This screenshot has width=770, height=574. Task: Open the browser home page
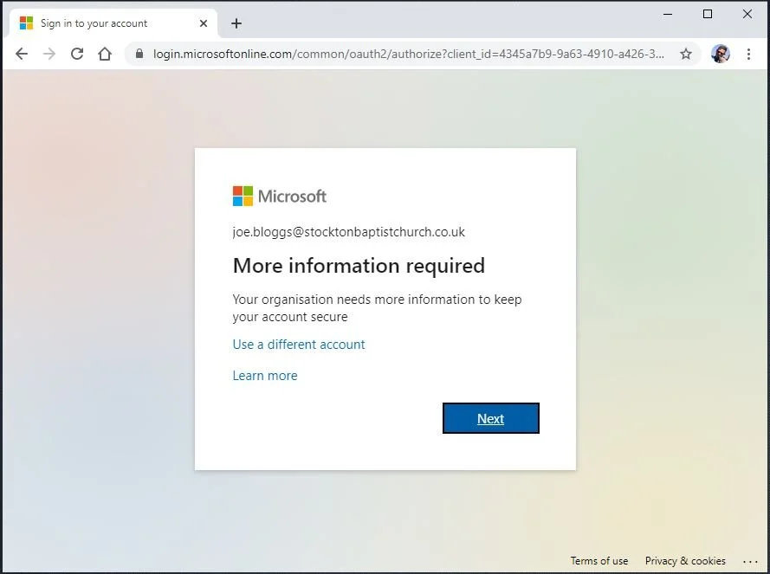click(105, 54)
